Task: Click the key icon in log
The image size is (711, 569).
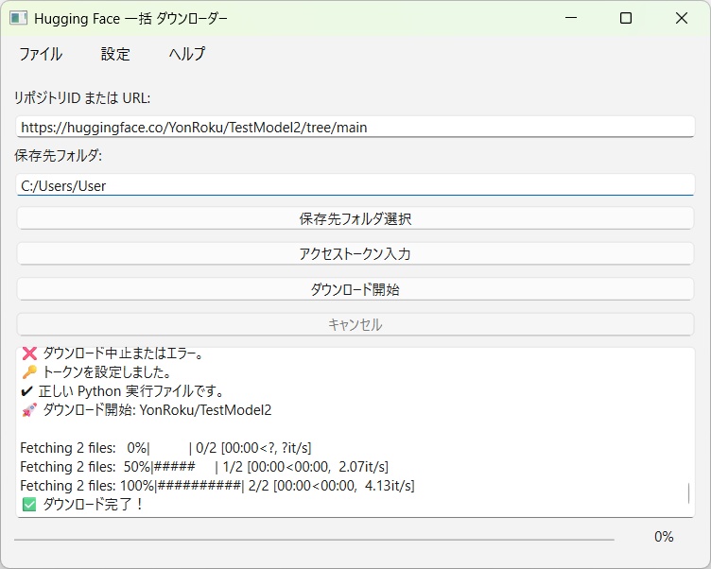Action: click(x=29, y=371)
